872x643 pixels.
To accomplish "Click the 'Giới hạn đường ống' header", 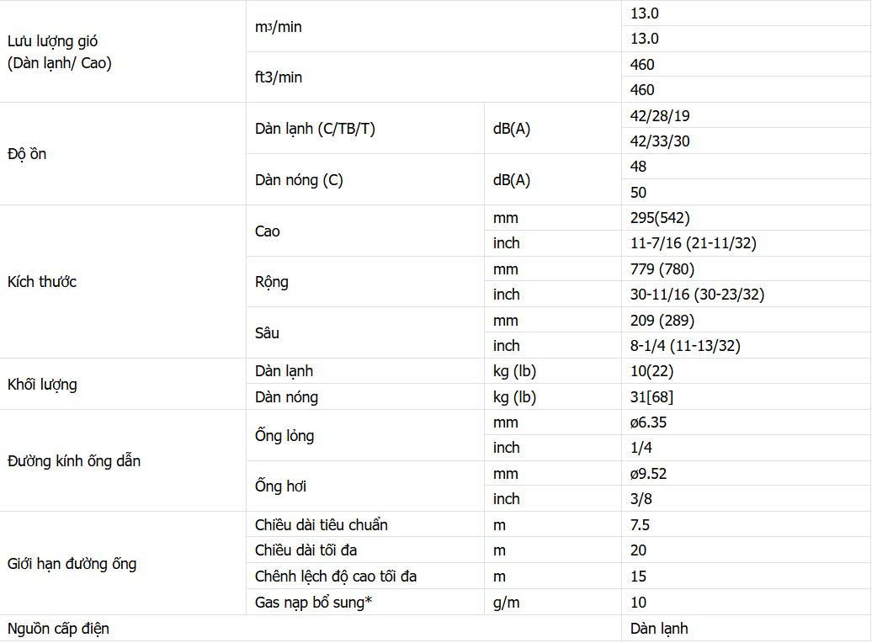I will (72, 564).
